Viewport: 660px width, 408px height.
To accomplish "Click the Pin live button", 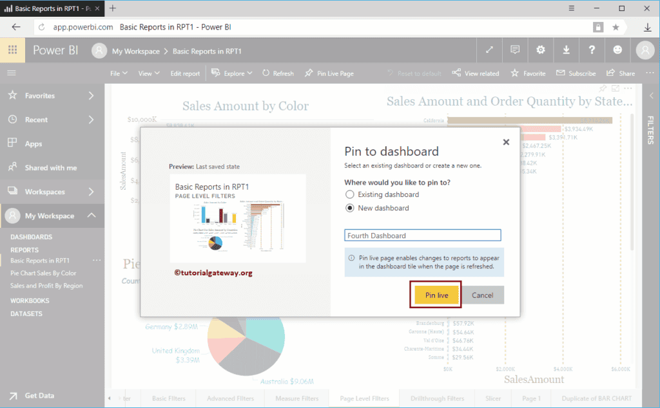I will [435, 295].
